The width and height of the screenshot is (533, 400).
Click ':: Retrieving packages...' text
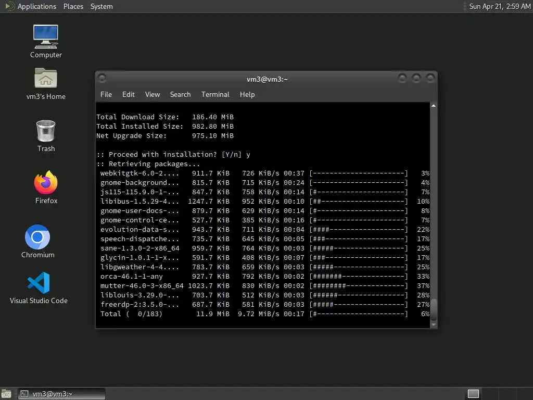[148, 164]
